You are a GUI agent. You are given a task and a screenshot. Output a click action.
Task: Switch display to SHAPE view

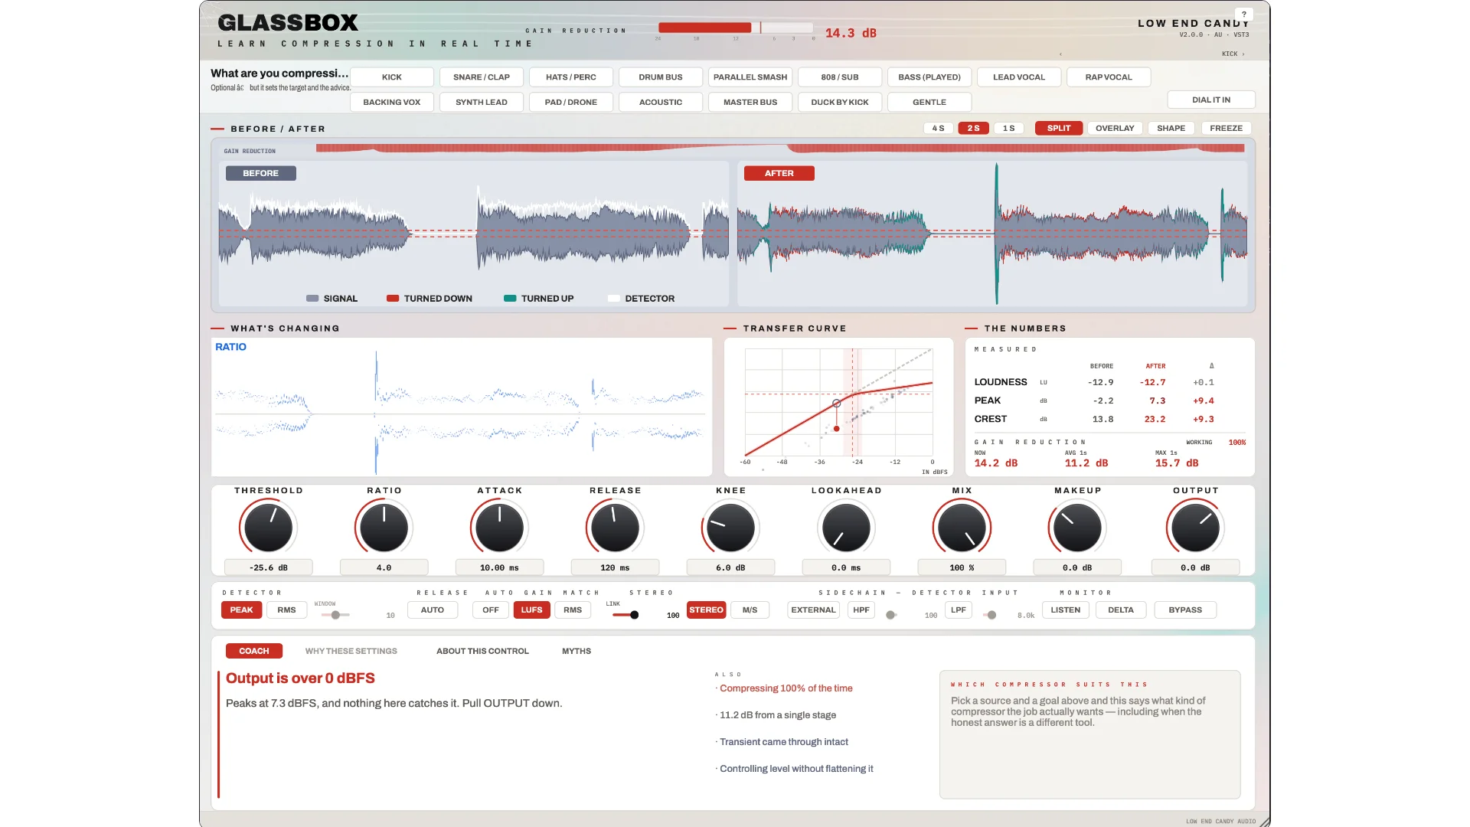(x=1171, y=129)
